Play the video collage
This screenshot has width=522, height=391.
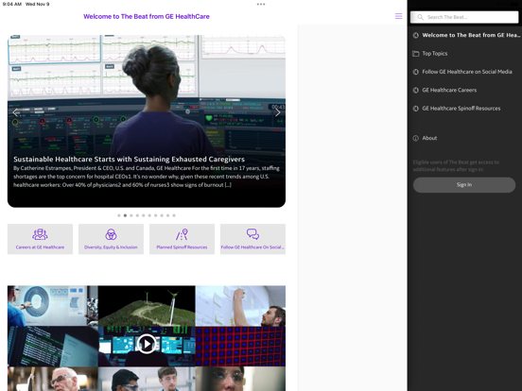(147, 344)
